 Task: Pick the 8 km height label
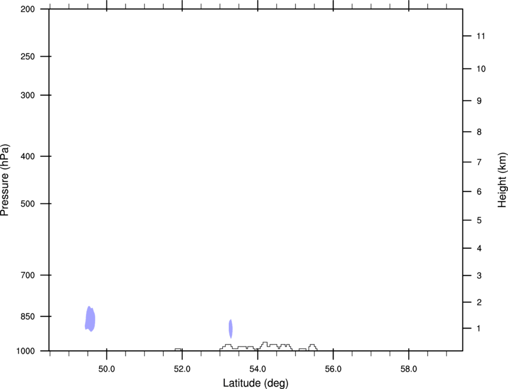pyautogui.click(x=479, y=132)
